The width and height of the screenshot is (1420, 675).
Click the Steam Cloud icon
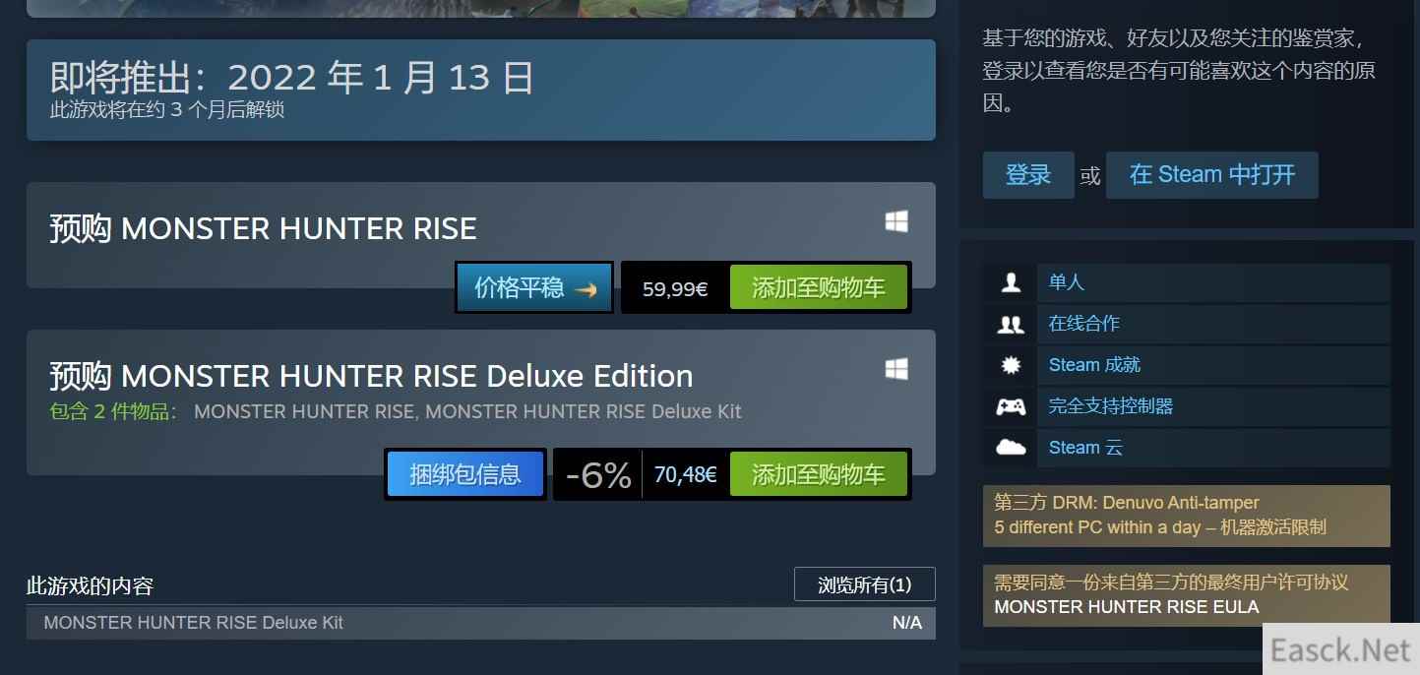tap(1011, 448)
